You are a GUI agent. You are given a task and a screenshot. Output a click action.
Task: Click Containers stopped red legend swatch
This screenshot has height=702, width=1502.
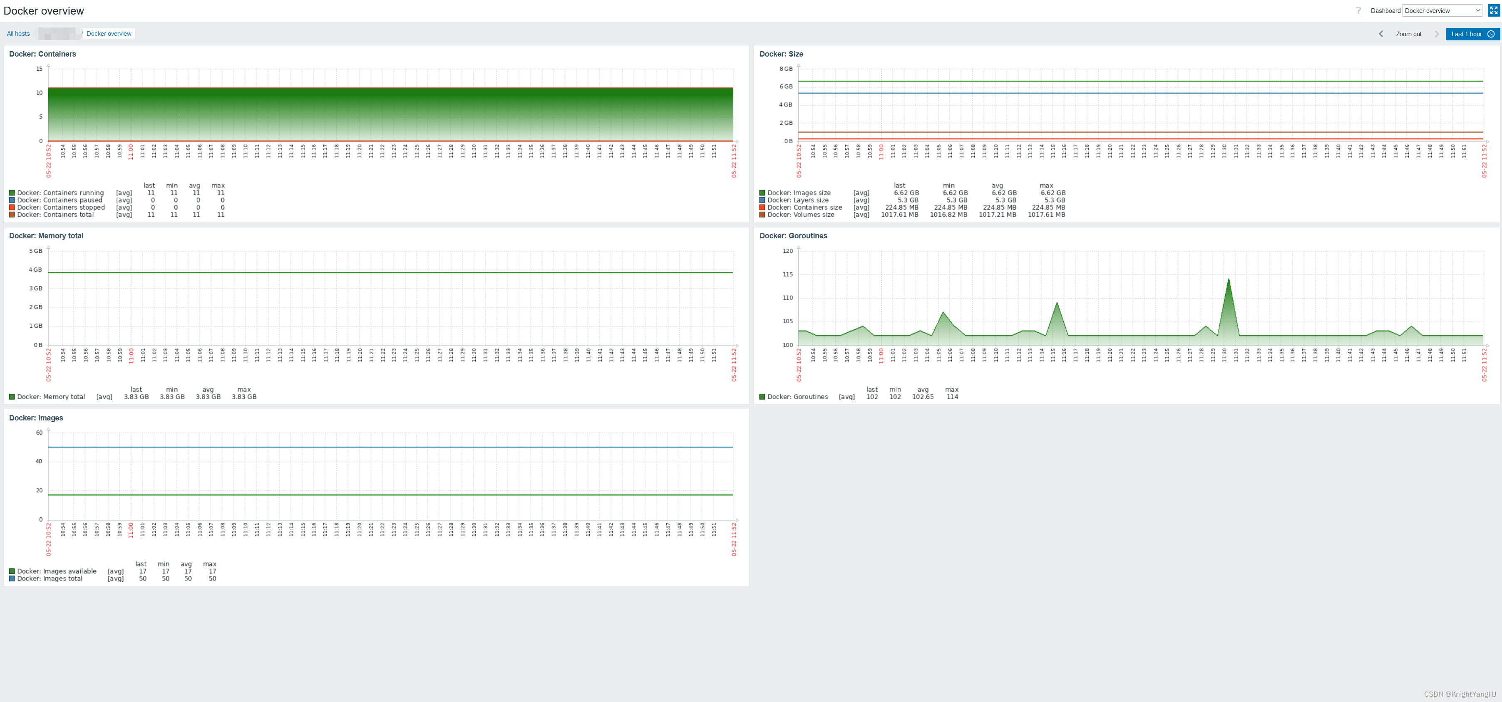pyautogui.click(x=12, y=208)
